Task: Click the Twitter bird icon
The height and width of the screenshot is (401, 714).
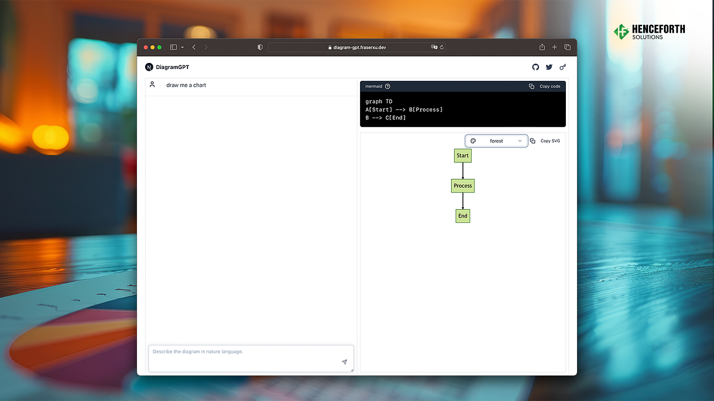Action: (549, 67)
